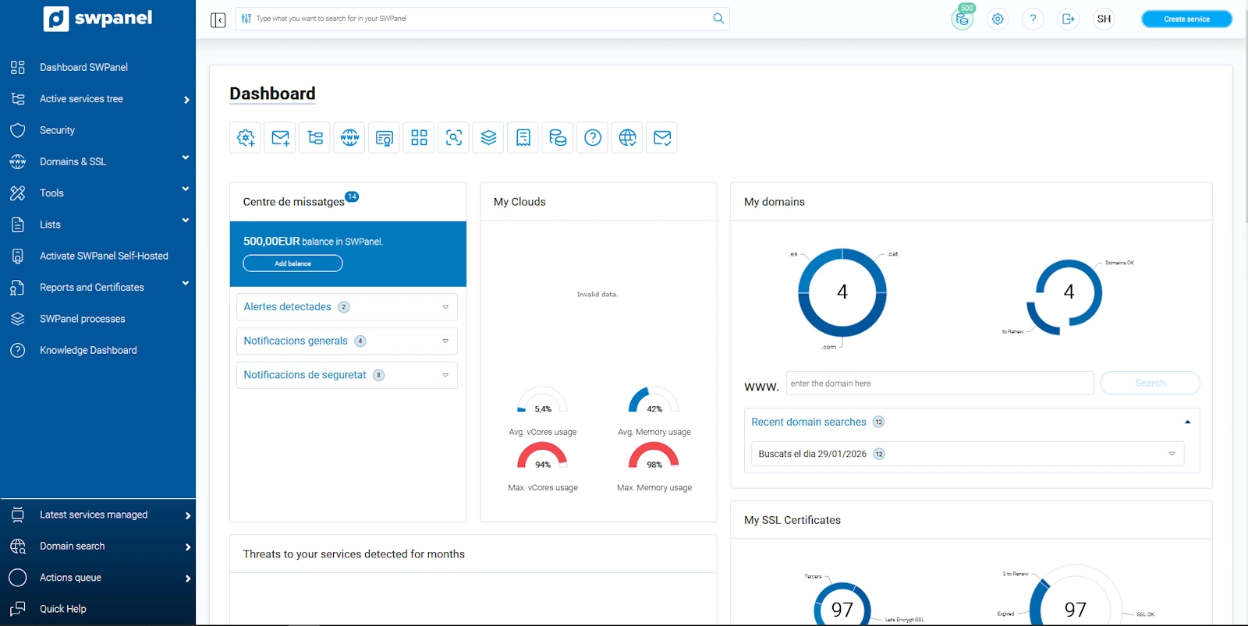
Task: Open Security in the sidebar menu
Action: (x=58, y=130)
